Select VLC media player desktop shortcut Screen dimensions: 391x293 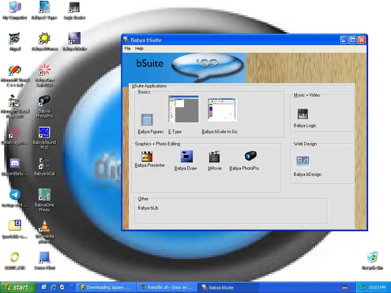point(44,232)
